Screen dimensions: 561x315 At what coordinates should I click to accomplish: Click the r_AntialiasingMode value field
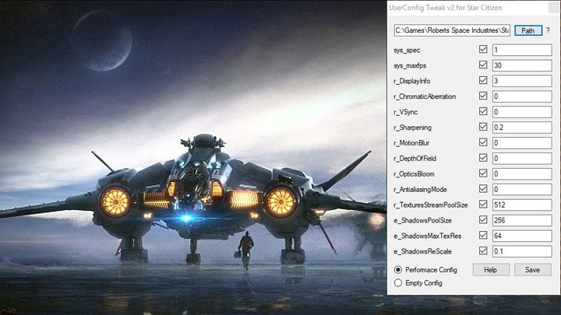pyautogui.click(x=522, y=189)
